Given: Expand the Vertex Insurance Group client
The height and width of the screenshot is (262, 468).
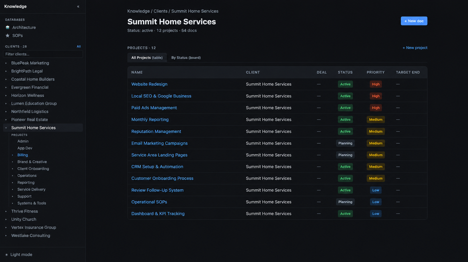Looking at the screenshot, I should (x=6, y=228).
